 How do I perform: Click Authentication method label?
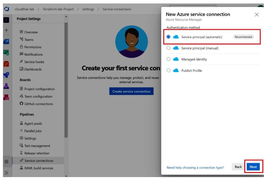click(183, 28)
